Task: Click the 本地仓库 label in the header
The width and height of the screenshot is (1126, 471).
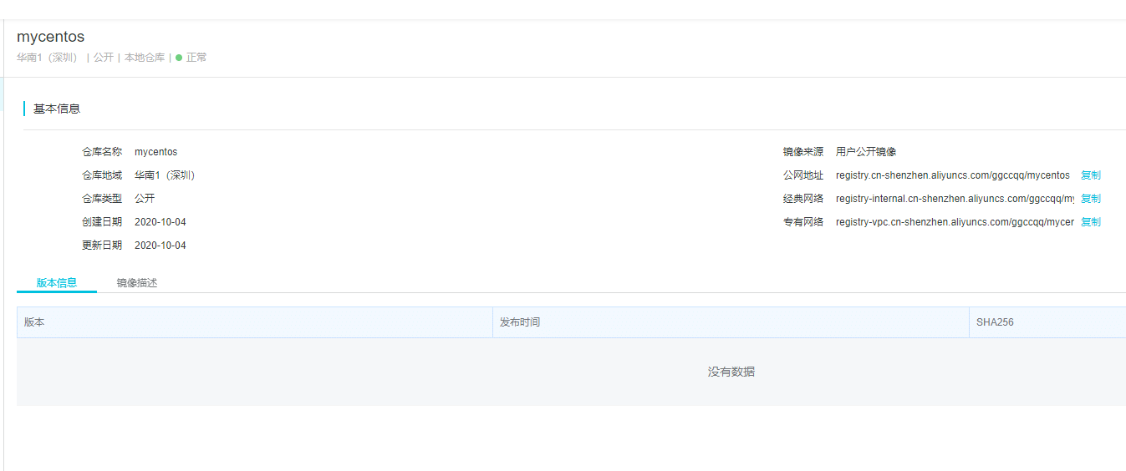Action: [x=145, y=58]
